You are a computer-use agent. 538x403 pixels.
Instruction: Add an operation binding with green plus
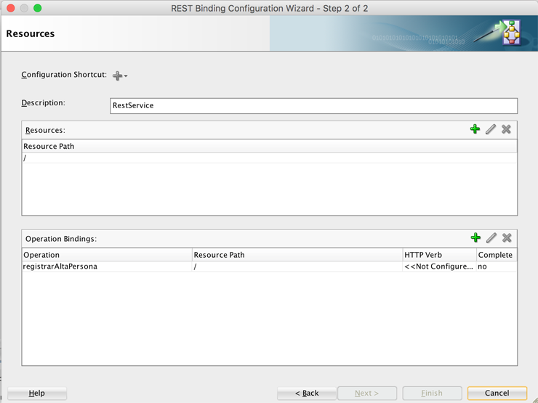tap(475, 238)
